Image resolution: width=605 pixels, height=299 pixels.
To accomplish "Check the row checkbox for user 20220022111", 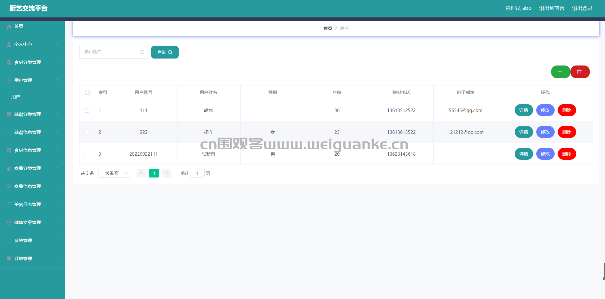I will 87,154.
